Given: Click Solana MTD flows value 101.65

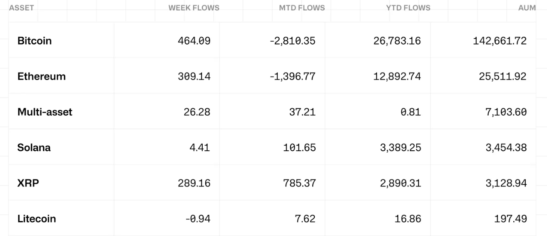Looking at the screenshot, I should click(299, 148).
